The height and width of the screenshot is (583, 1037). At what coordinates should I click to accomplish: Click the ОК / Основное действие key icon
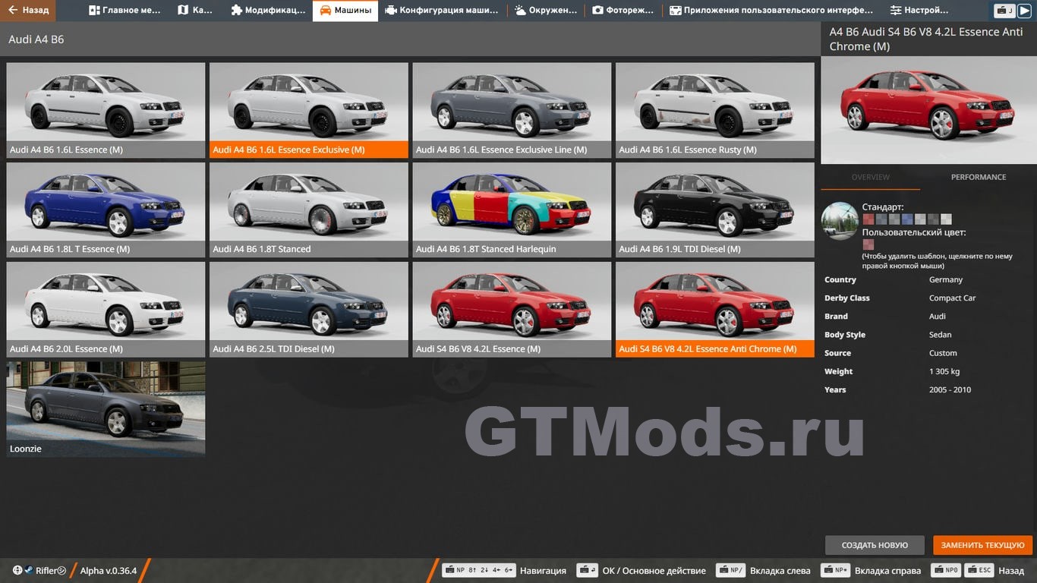click(587, 571)
